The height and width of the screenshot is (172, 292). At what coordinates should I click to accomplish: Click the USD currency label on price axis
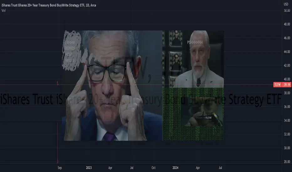[x=286, y=4]
